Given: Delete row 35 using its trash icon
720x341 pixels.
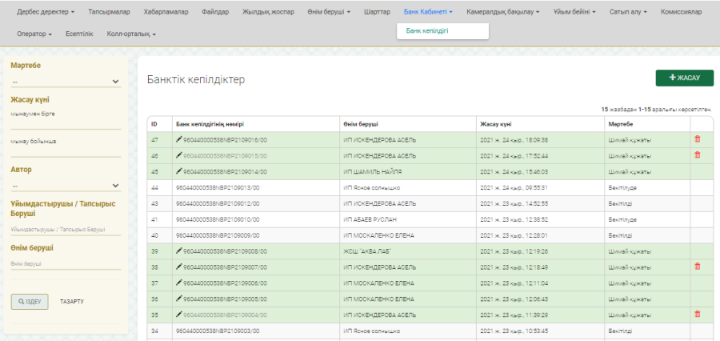Looking at the screenshot, I should tap(697, 315).
